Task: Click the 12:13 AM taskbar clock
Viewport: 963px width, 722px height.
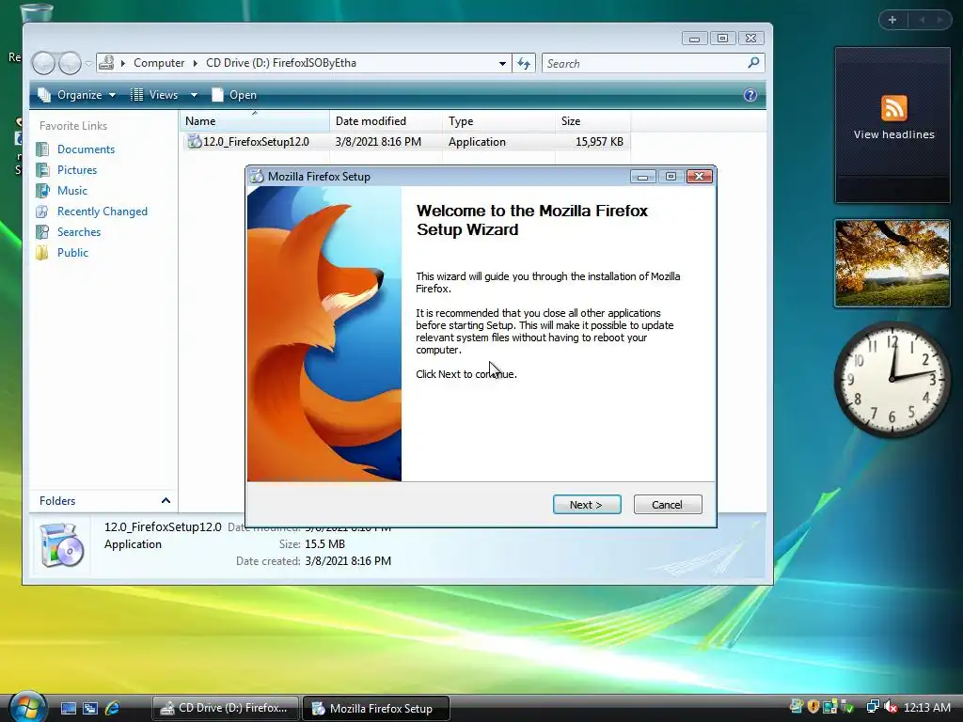Action: 926,708
